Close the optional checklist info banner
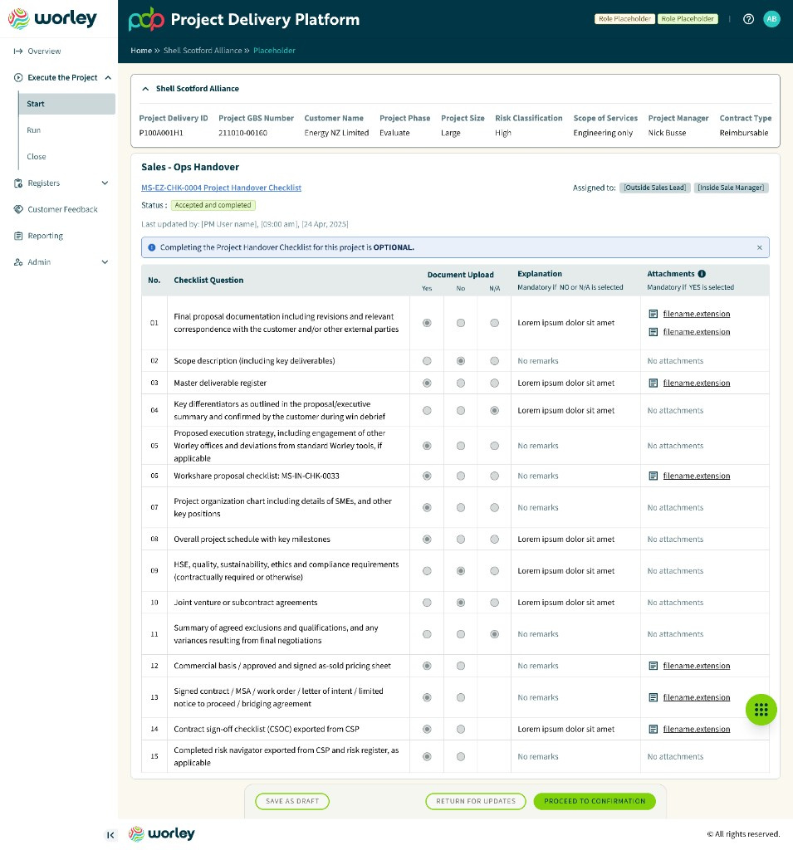This screenshot has height=850, width=793. tap(760, 247)
